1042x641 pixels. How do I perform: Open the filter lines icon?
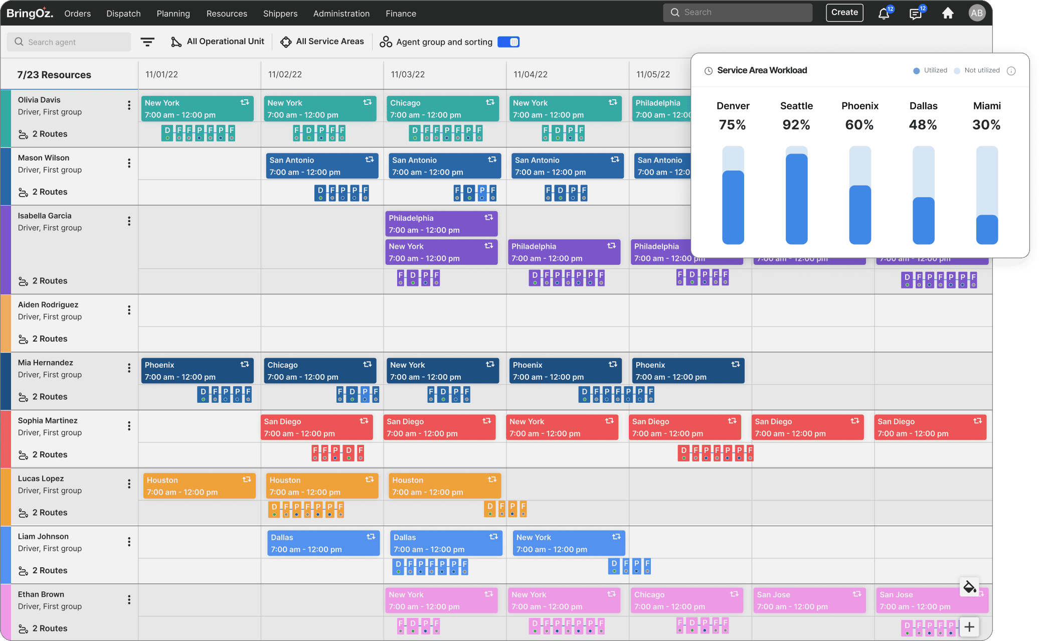(x=147, y=42)
